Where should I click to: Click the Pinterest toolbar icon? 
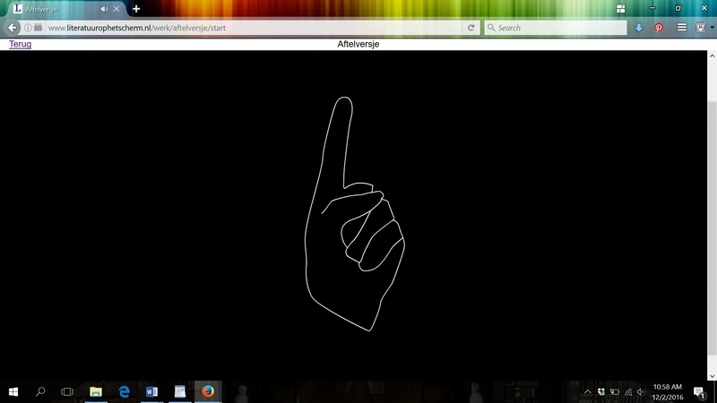659,28
